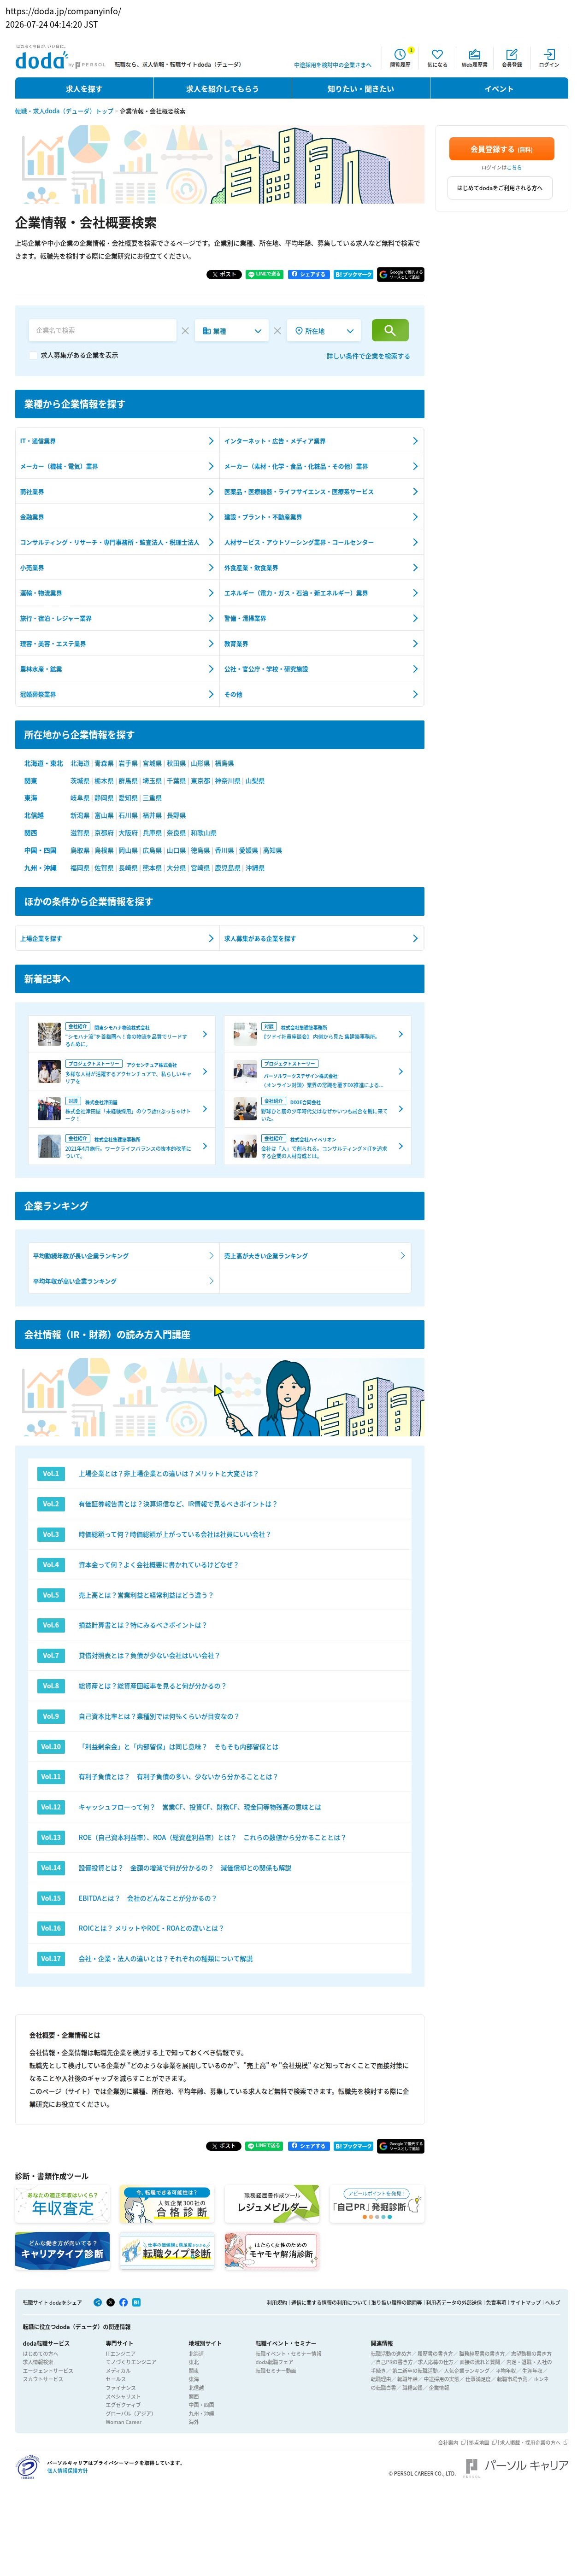This screenshot has width=583, height=2576.
Task: Open 教育業界 category row
Action: point(321,644)
